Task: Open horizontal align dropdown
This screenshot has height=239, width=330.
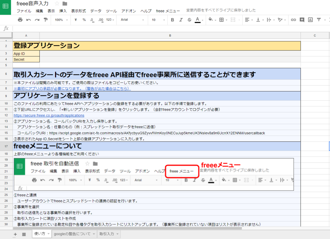Action: tap(249, 20)
